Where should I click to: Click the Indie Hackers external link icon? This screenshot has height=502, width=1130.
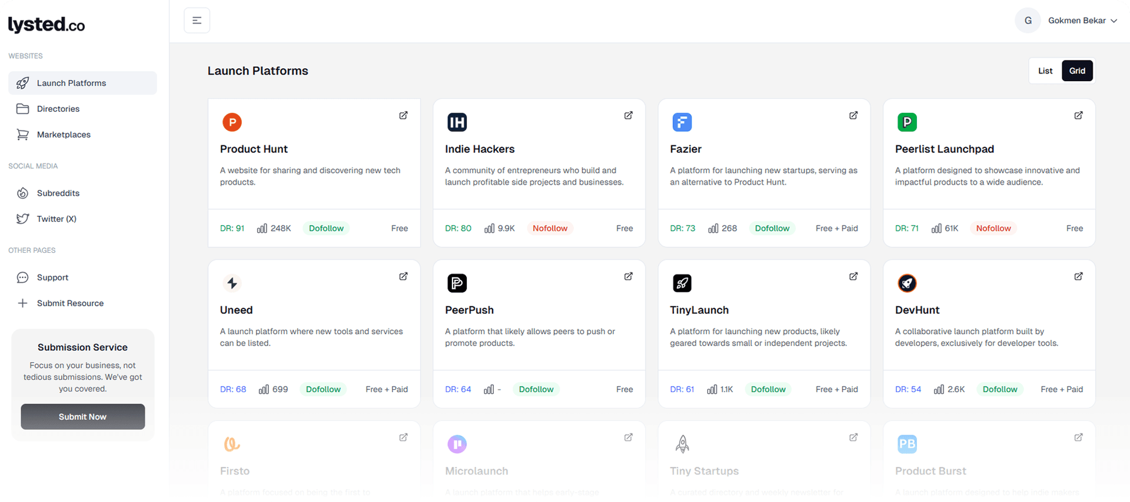click(628, 115)
